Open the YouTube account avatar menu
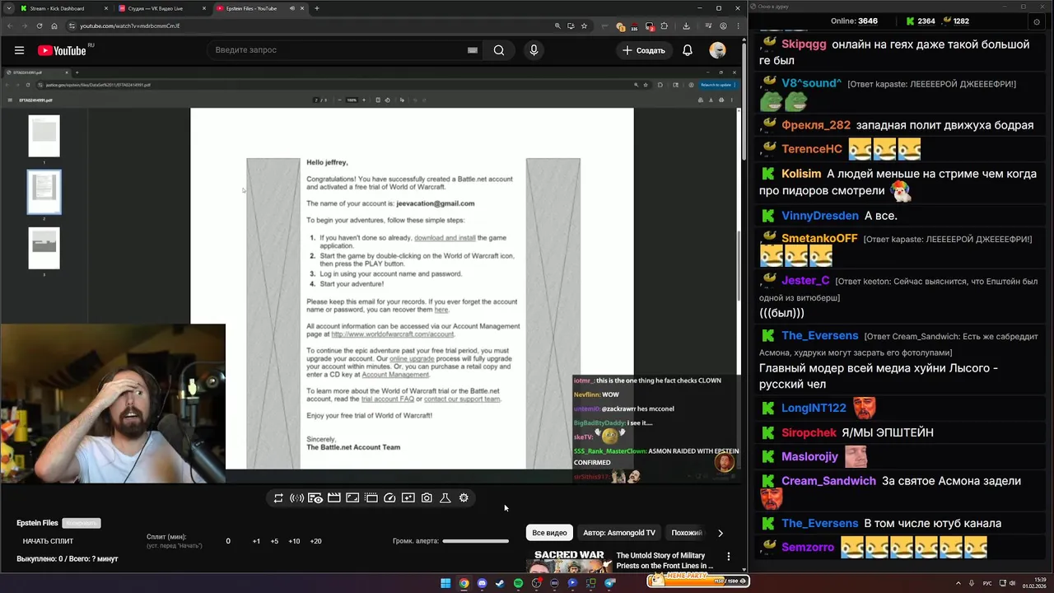 coord(718,50)
